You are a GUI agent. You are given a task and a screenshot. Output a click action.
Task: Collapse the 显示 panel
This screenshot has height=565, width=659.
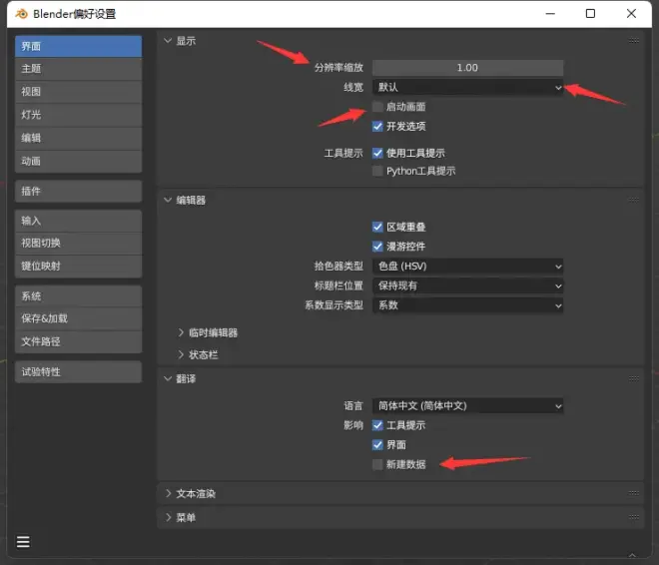(168, 41)
